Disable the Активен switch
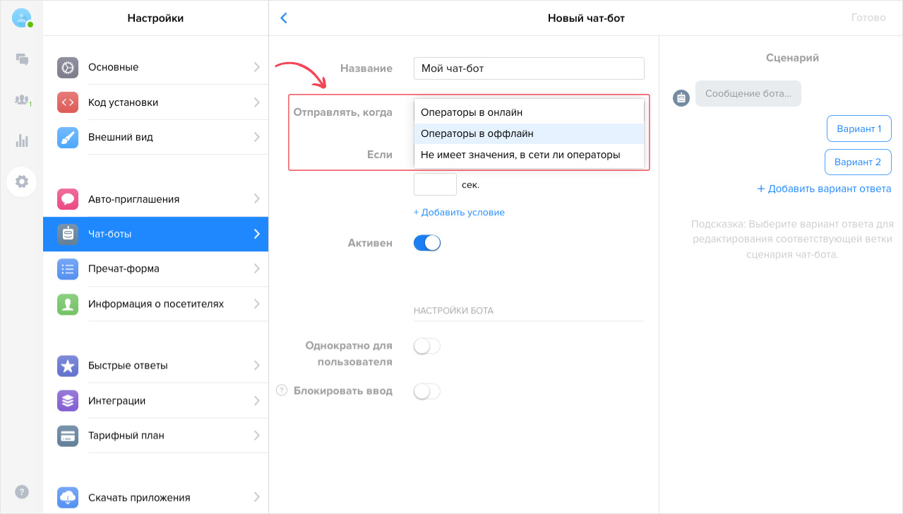 [x=426, y=242]
